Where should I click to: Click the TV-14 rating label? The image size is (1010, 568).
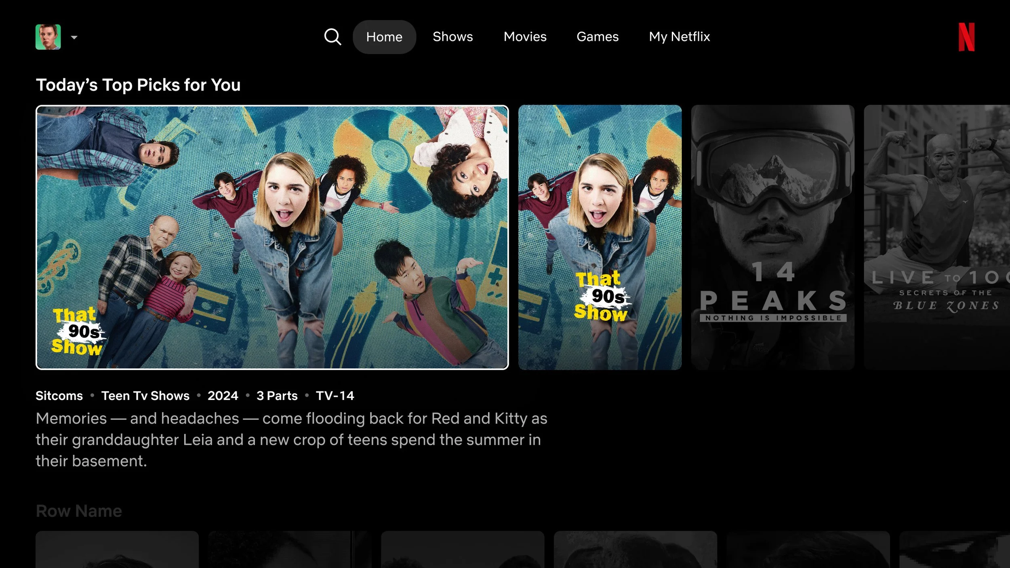[335, 395]
